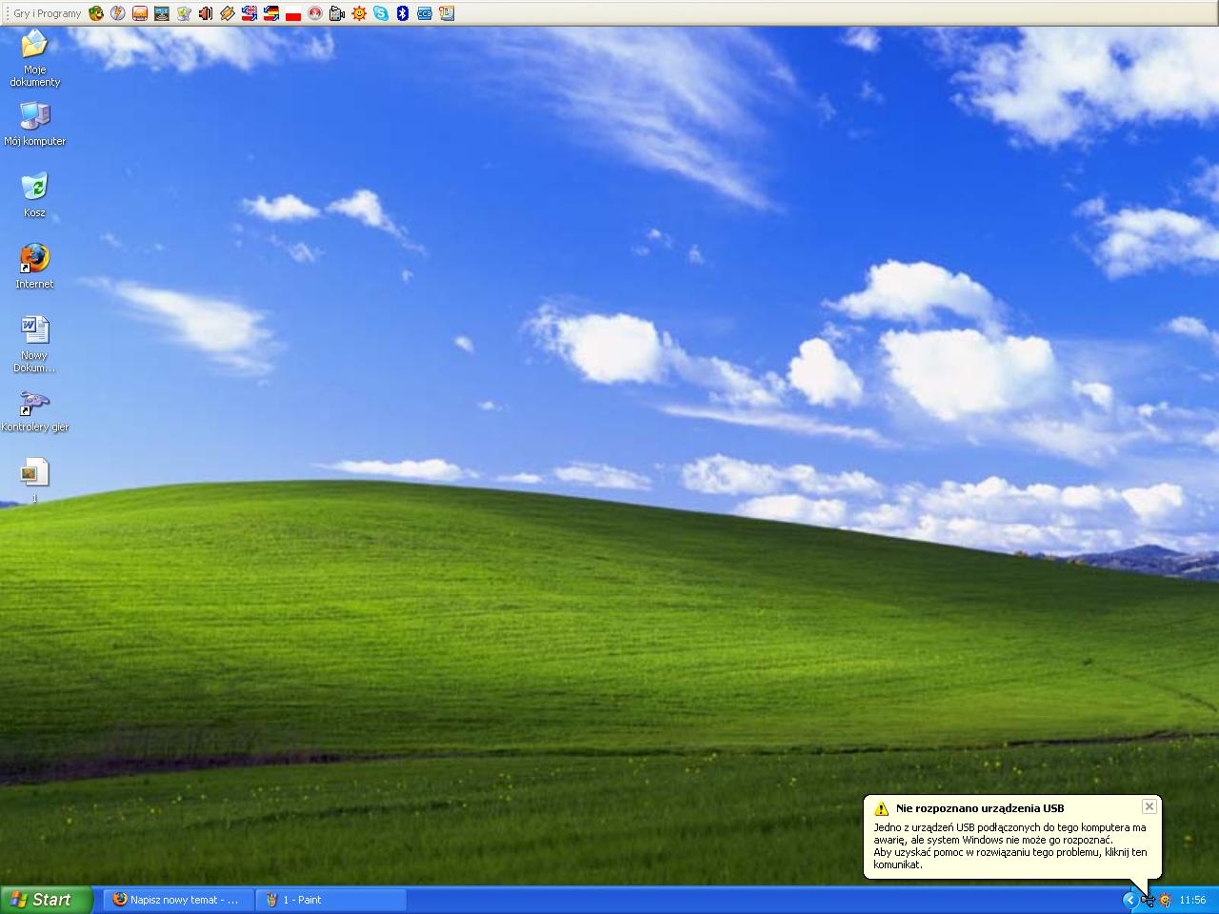
Task: Select the image file named 1 on desktop
Action: click(x=34, y=481)
